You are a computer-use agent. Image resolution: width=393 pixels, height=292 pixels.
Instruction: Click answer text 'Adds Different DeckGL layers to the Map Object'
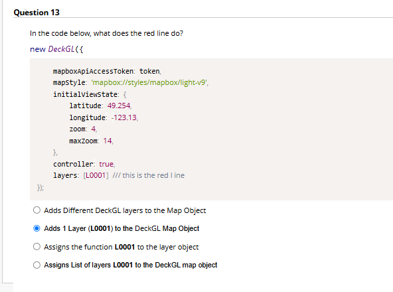tap(125, 210)
